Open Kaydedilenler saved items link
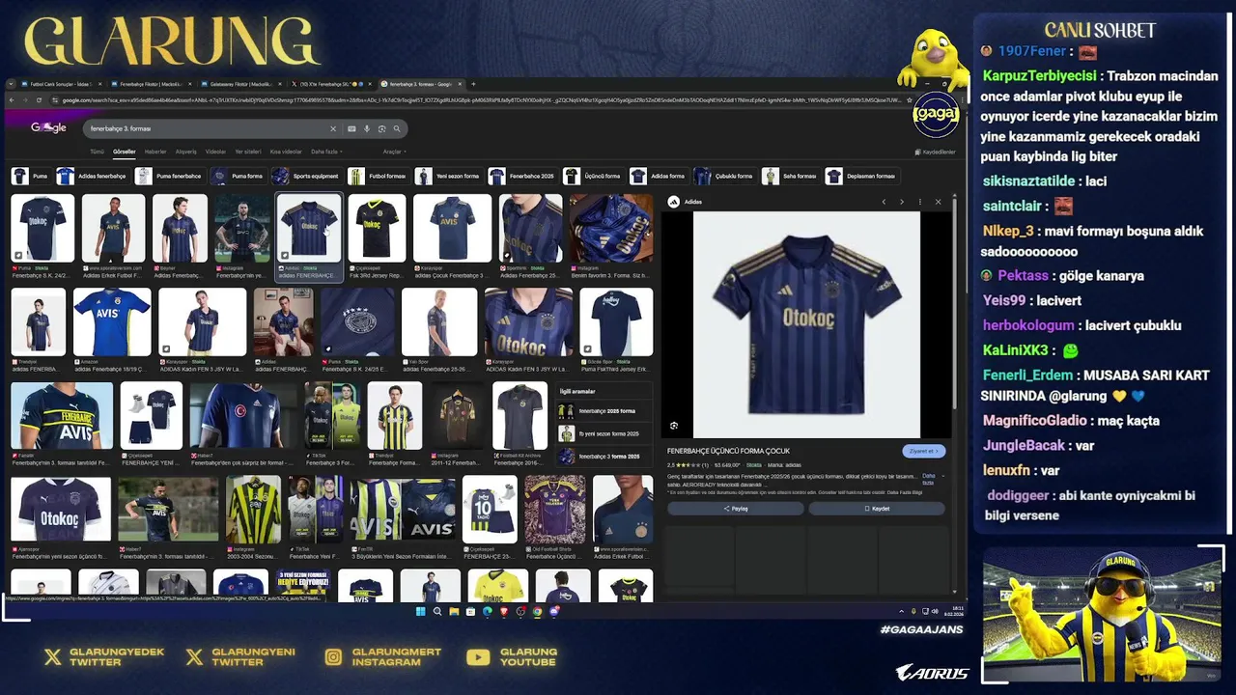1236x695 pixels. [x=935, y=152]
